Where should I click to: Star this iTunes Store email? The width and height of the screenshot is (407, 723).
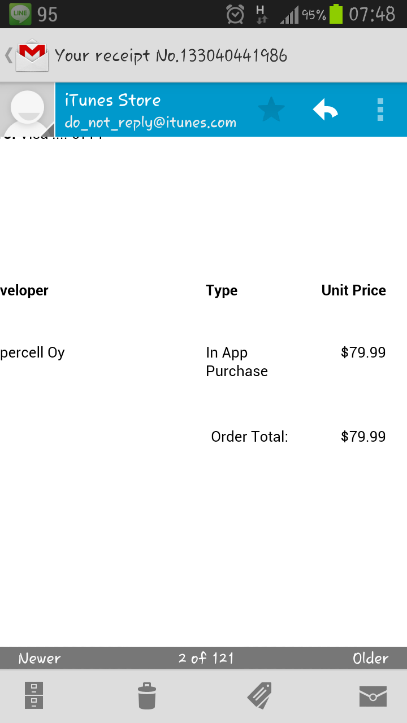(x=271, y=110)
